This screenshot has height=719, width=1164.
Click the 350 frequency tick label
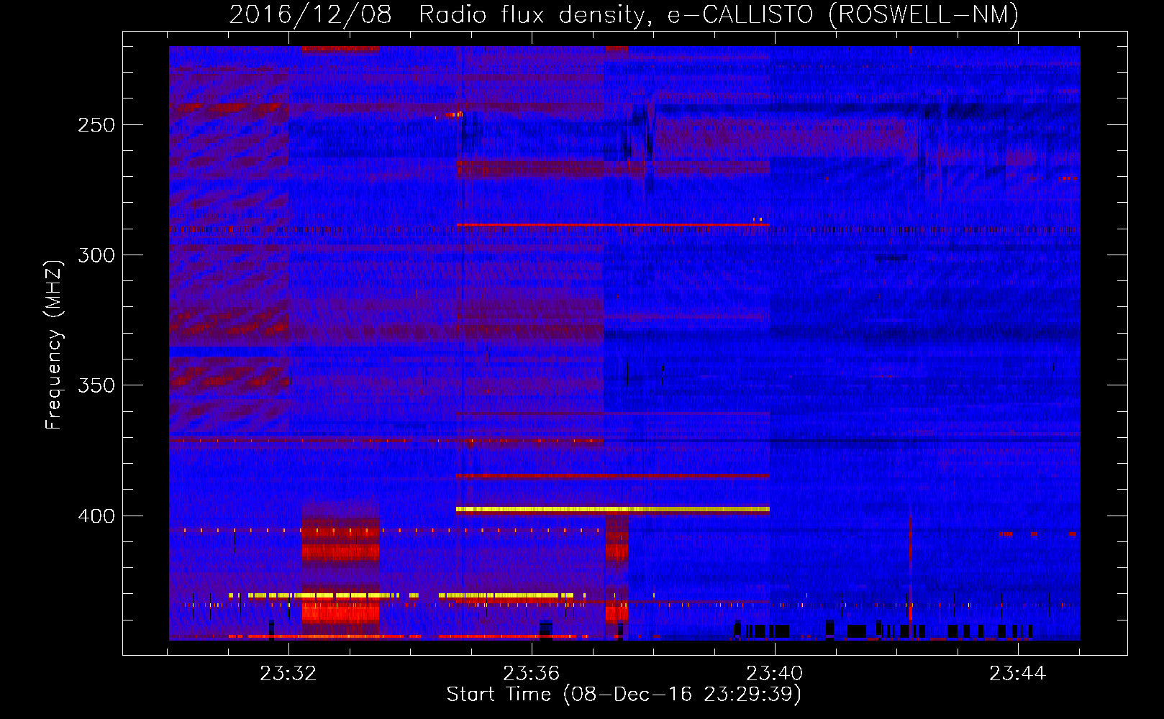(96, 385)
